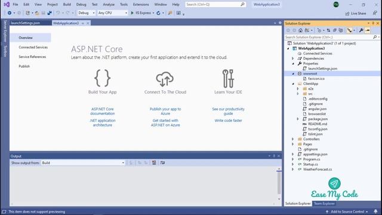382x215 pixels.
Task: Open See our productivity guide link
Action: pyautogui.click(x=228, y=111)
